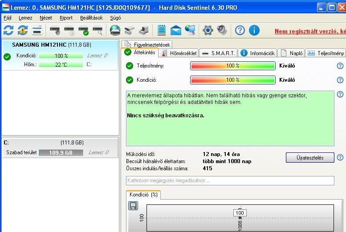
Task: Select the Áttekintés tab
Action: (140, 52)
